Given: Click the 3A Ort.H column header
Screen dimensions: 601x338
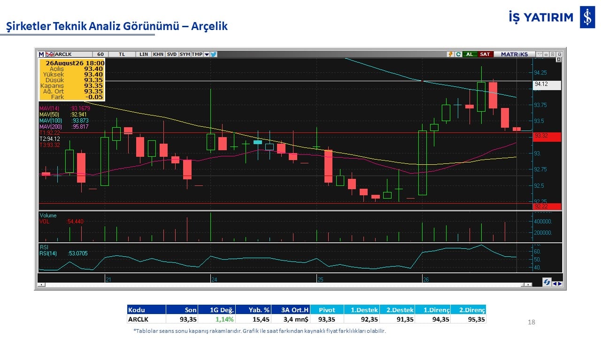Looking at the screenshot, I should point(291,309).
